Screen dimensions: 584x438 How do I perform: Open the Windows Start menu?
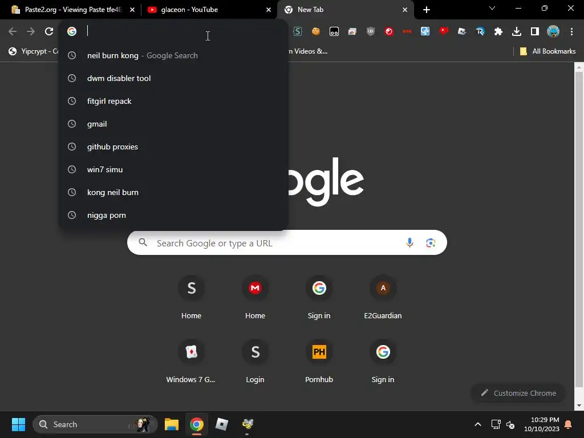click(18, 424)
